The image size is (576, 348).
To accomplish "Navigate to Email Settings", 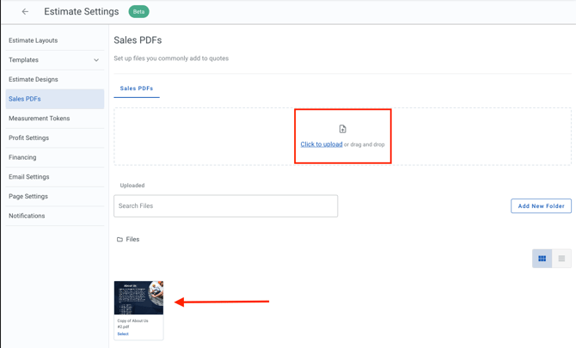I will click(x=29, y=177).
